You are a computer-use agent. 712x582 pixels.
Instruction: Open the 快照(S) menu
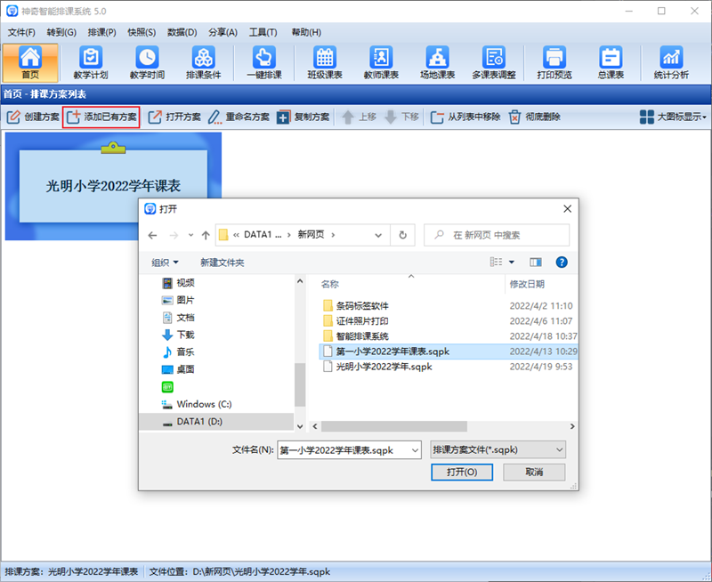click(142, 32)
